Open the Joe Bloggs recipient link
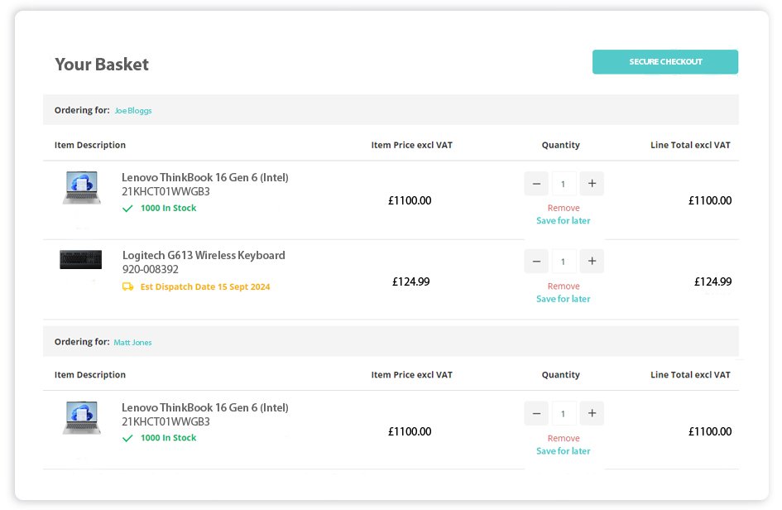The height and width of the screenshot is (510, 782). [x=133, y=110]
